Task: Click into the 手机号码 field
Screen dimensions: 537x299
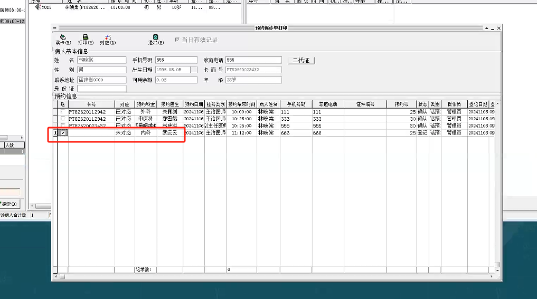Action: pos(176,60)
